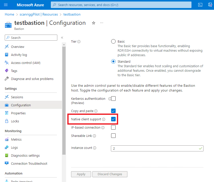Image resolution: width=214 pixels, height=182 pixels.
Task: Click the Diagnose and solve problems wrench icon
Action: [7, 79]
